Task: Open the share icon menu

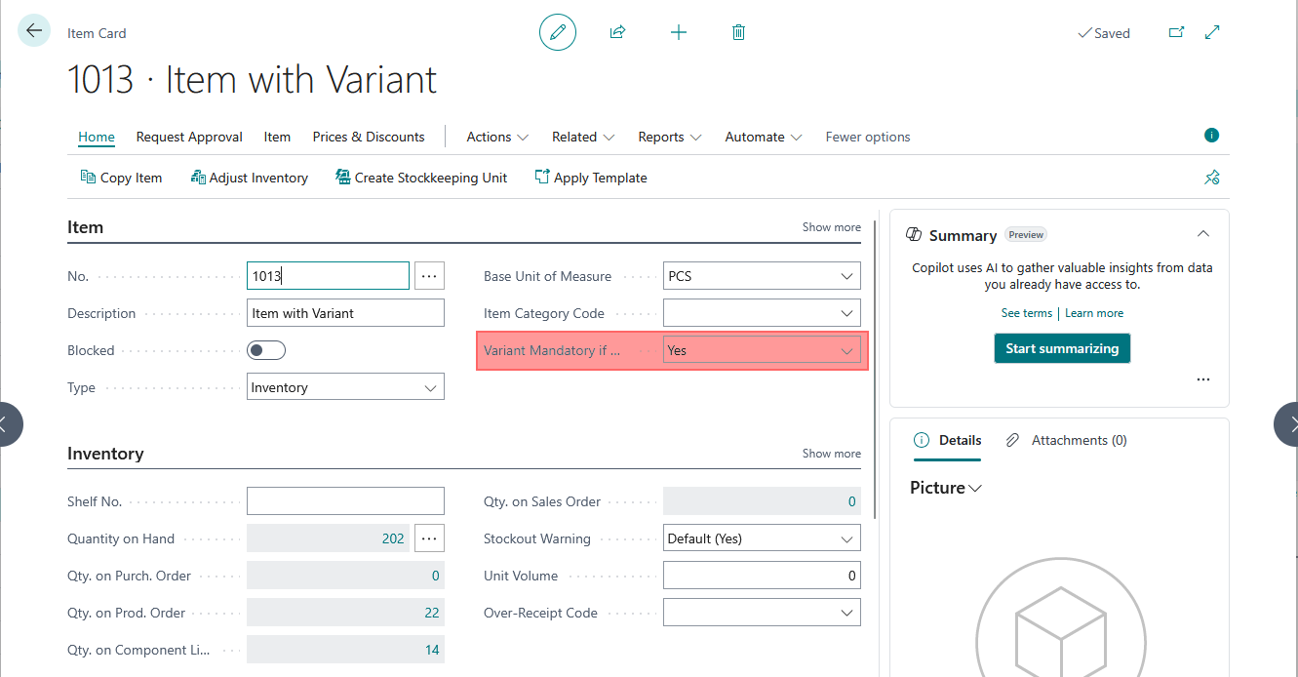Action: (617, 32)
